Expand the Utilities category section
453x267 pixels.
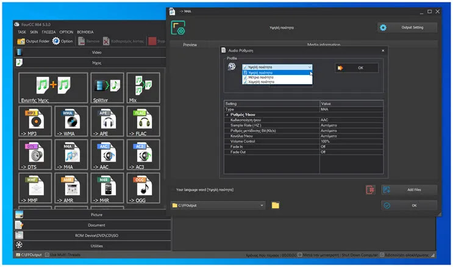tap(93, 246)
